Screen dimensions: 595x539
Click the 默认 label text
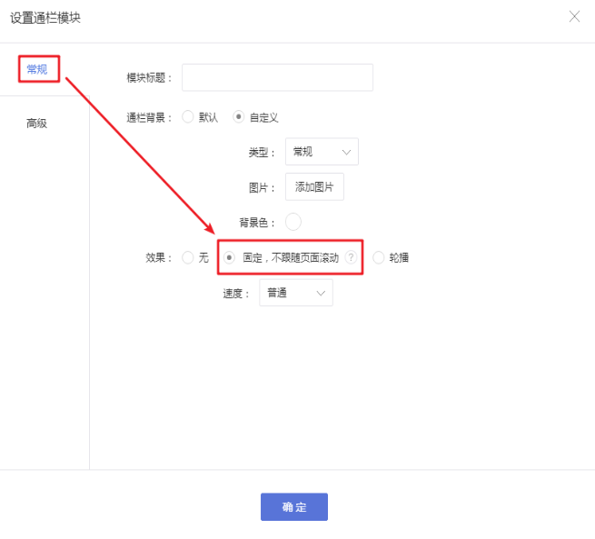click(208, 117)
